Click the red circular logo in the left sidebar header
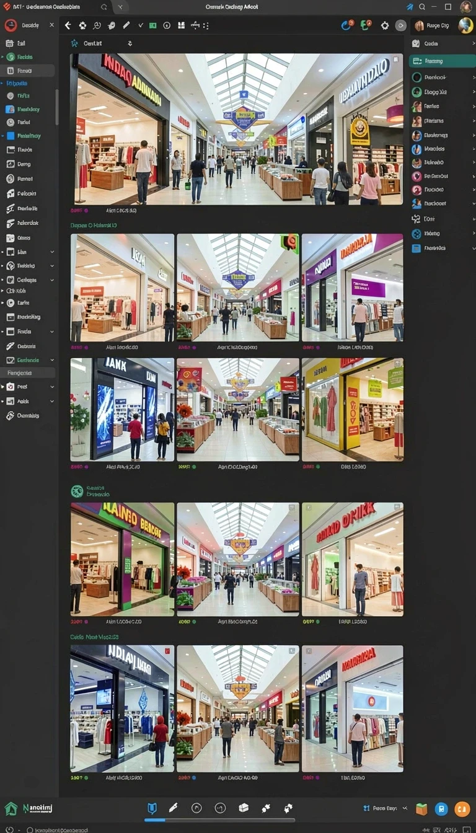 click(11, 25)
